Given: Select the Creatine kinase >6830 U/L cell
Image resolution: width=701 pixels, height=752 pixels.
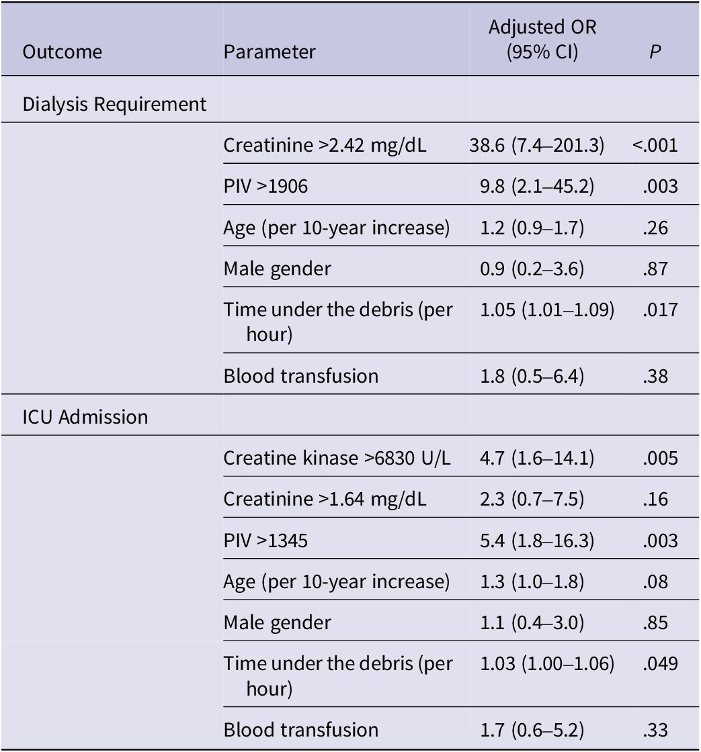Looking at the screenshot, I should pyautogui.click(x=337, y=458).
